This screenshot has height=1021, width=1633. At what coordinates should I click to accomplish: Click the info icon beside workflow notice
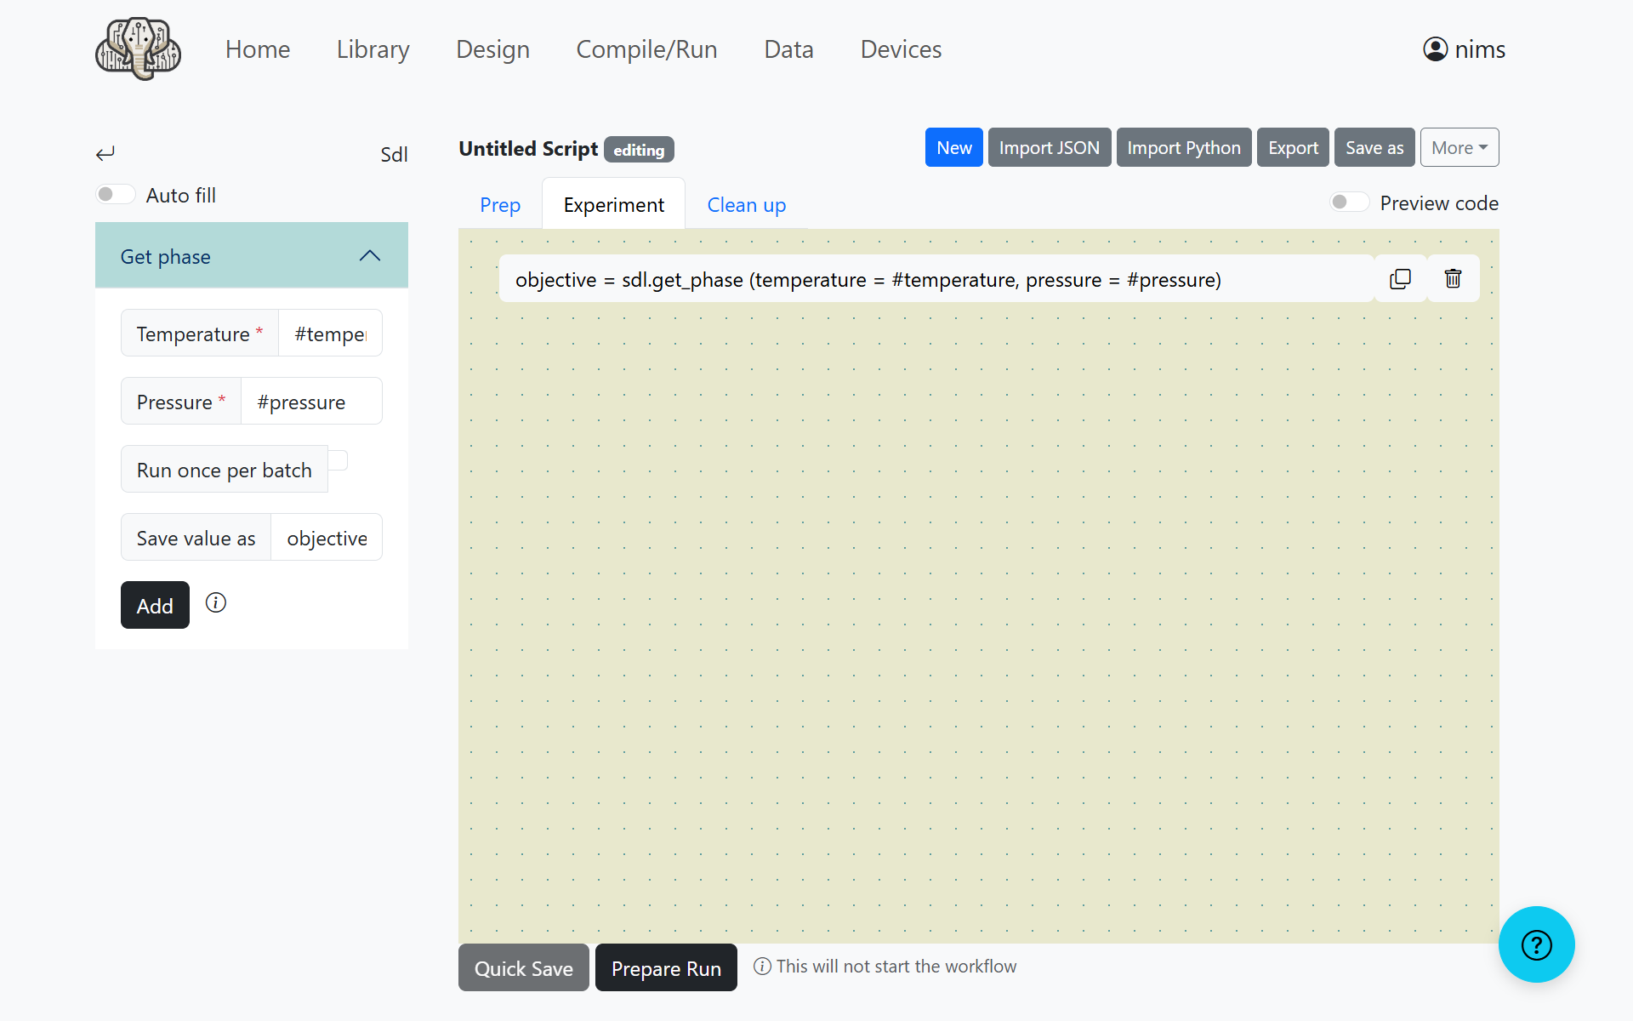coord(762,967)
